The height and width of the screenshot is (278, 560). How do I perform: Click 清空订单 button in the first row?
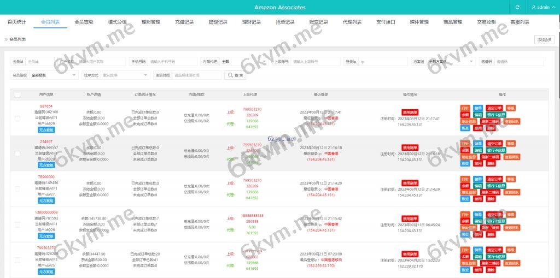tap(494, 108)
